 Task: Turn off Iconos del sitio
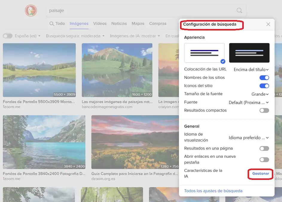click(x=264, y=86)
